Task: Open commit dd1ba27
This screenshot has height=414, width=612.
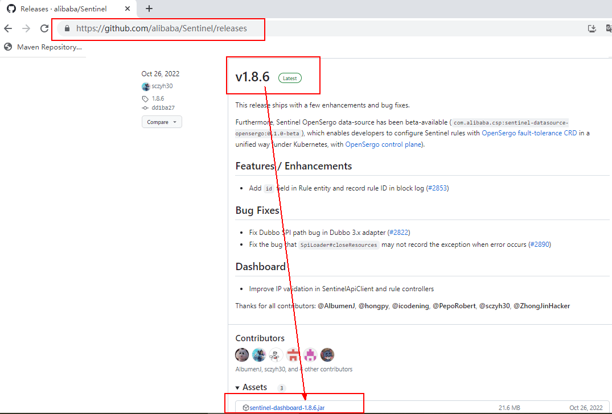Action: (x=163, y=107)
